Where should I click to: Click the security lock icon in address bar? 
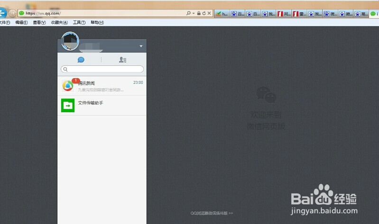coord(199,13)
